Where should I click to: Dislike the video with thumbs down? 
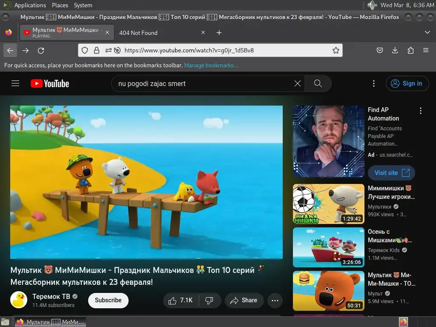tap(209, 300)
